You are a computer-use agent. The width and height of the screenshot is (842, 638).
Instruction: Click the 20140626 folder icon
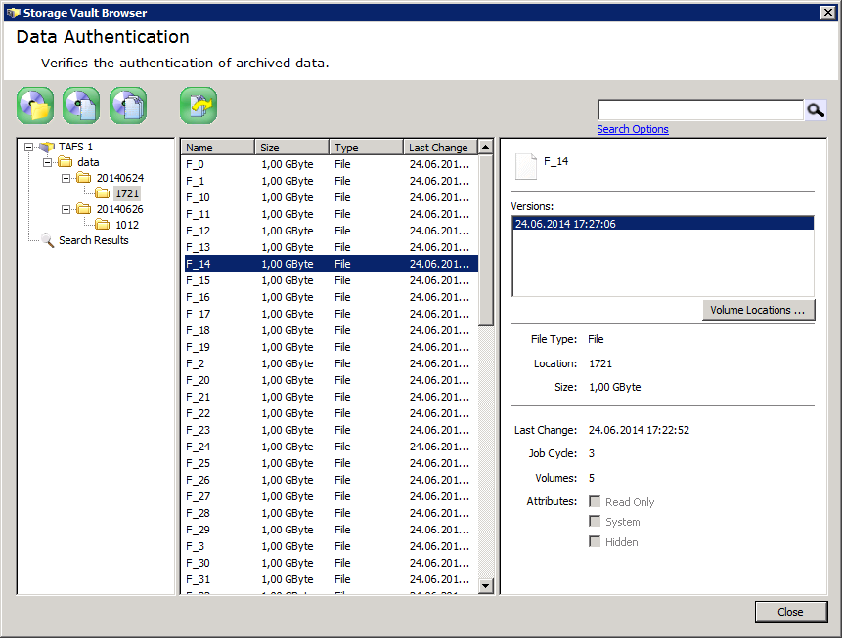coord(84,209)
